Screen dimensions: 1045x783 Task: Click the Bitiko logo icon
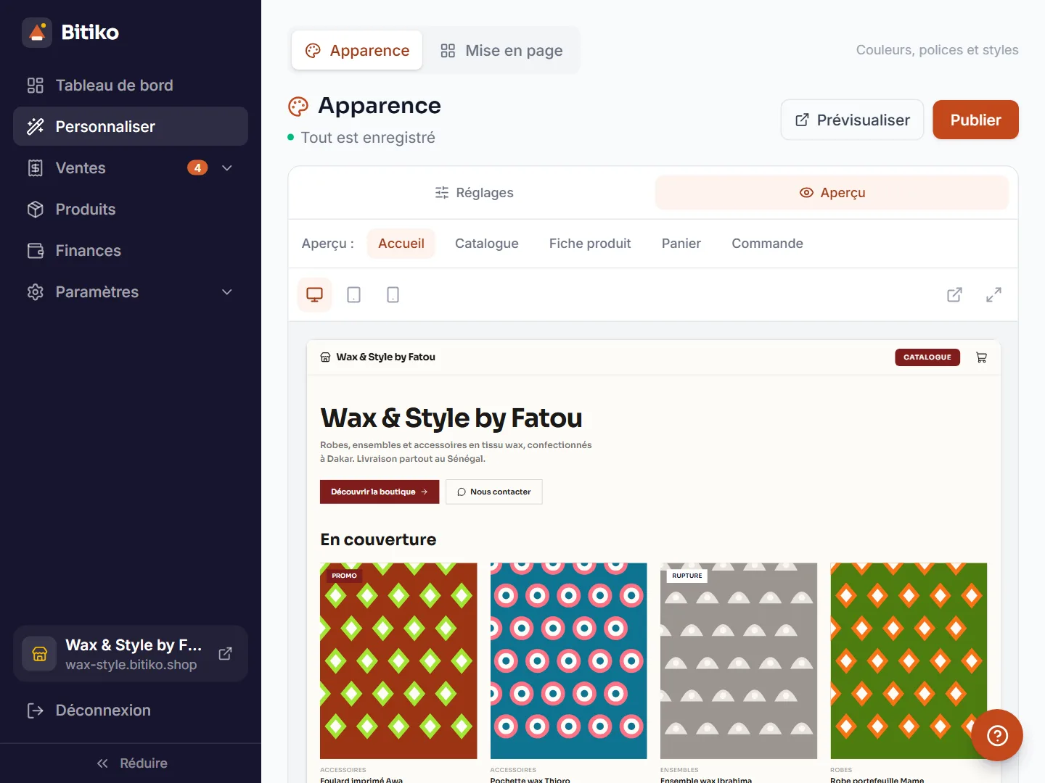point(37,33)
